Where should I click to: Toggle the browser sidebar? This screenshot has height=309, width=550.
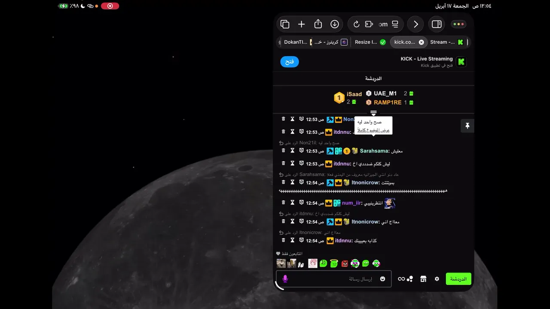click(437, 24)
